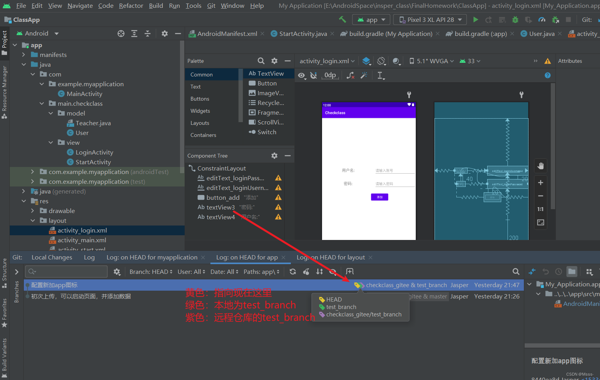600x380 pixels.
Task: Switch to the Local Changes tab
Action: pos(52,257)
